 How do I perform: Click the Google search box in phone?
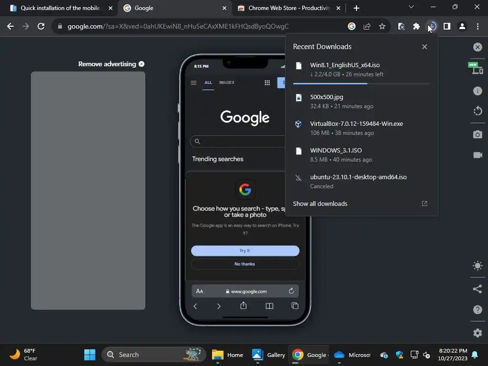238,141
